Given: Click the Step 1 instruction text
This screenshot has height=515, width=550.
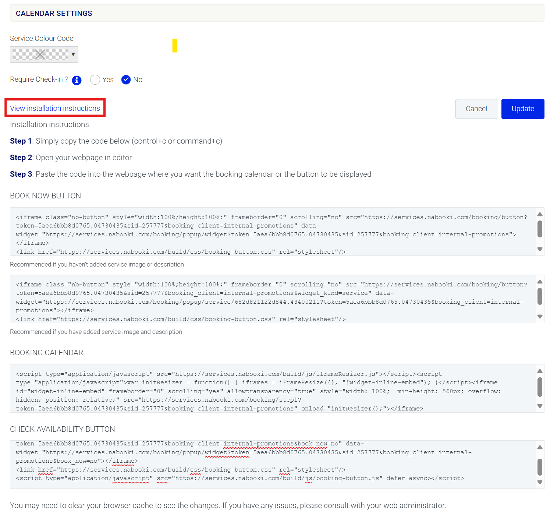Looking at the screenshot, I should [116, 141].
